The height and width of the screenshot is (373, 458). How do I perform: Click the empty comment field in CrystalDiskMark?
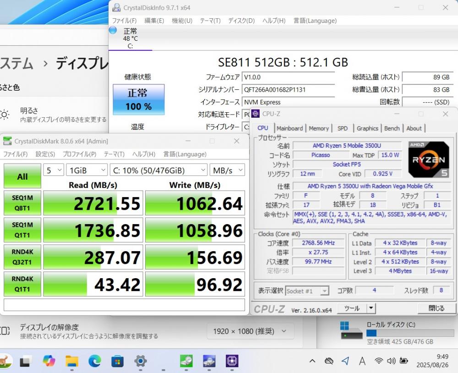[125, 305]
